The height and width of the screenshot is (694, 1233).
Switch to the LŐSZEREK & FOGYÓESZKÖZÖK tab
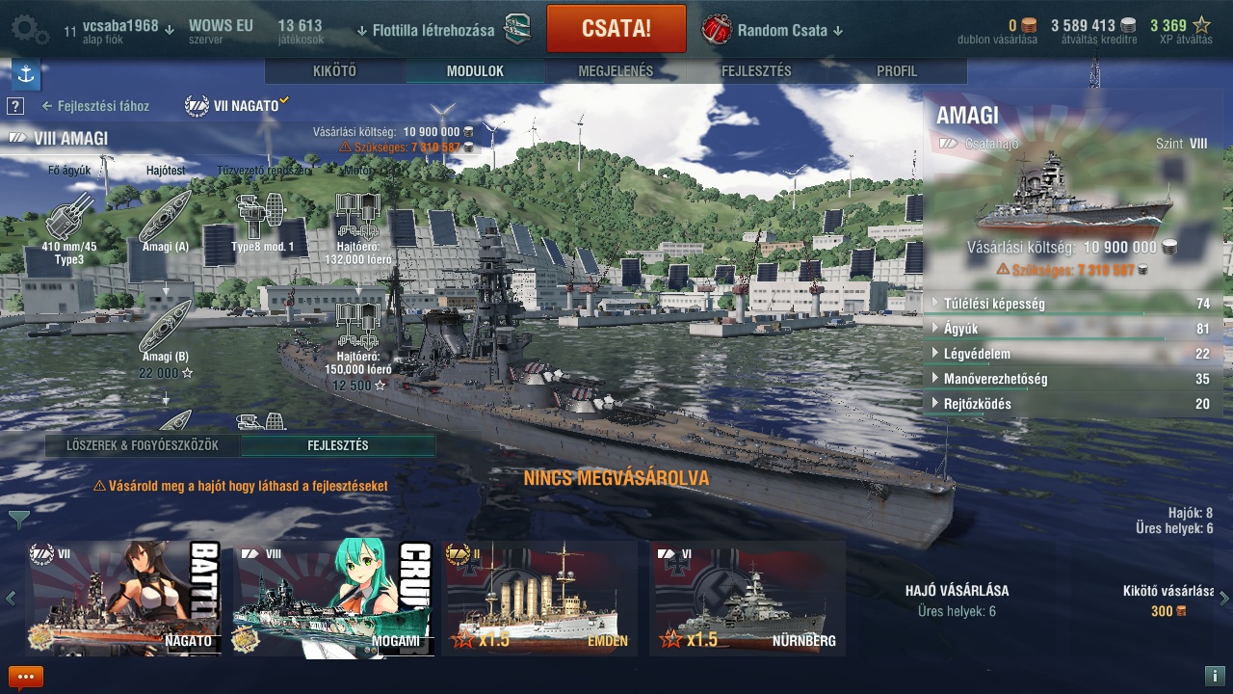coord(143,445)
